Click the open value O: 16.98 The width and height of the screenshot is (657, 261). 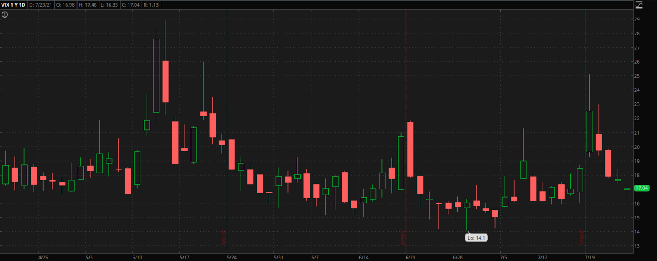pos(66,5)
